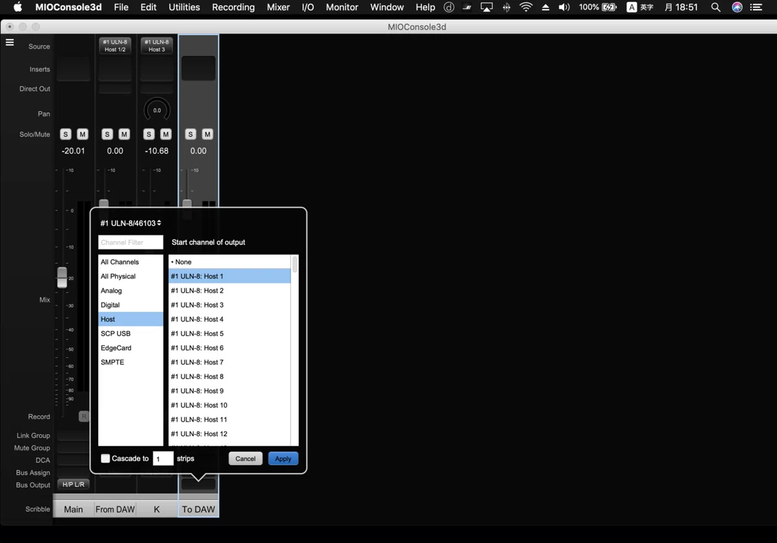
Task: Open source selector showing Host 1/2
Action: [x=115, y=45]
